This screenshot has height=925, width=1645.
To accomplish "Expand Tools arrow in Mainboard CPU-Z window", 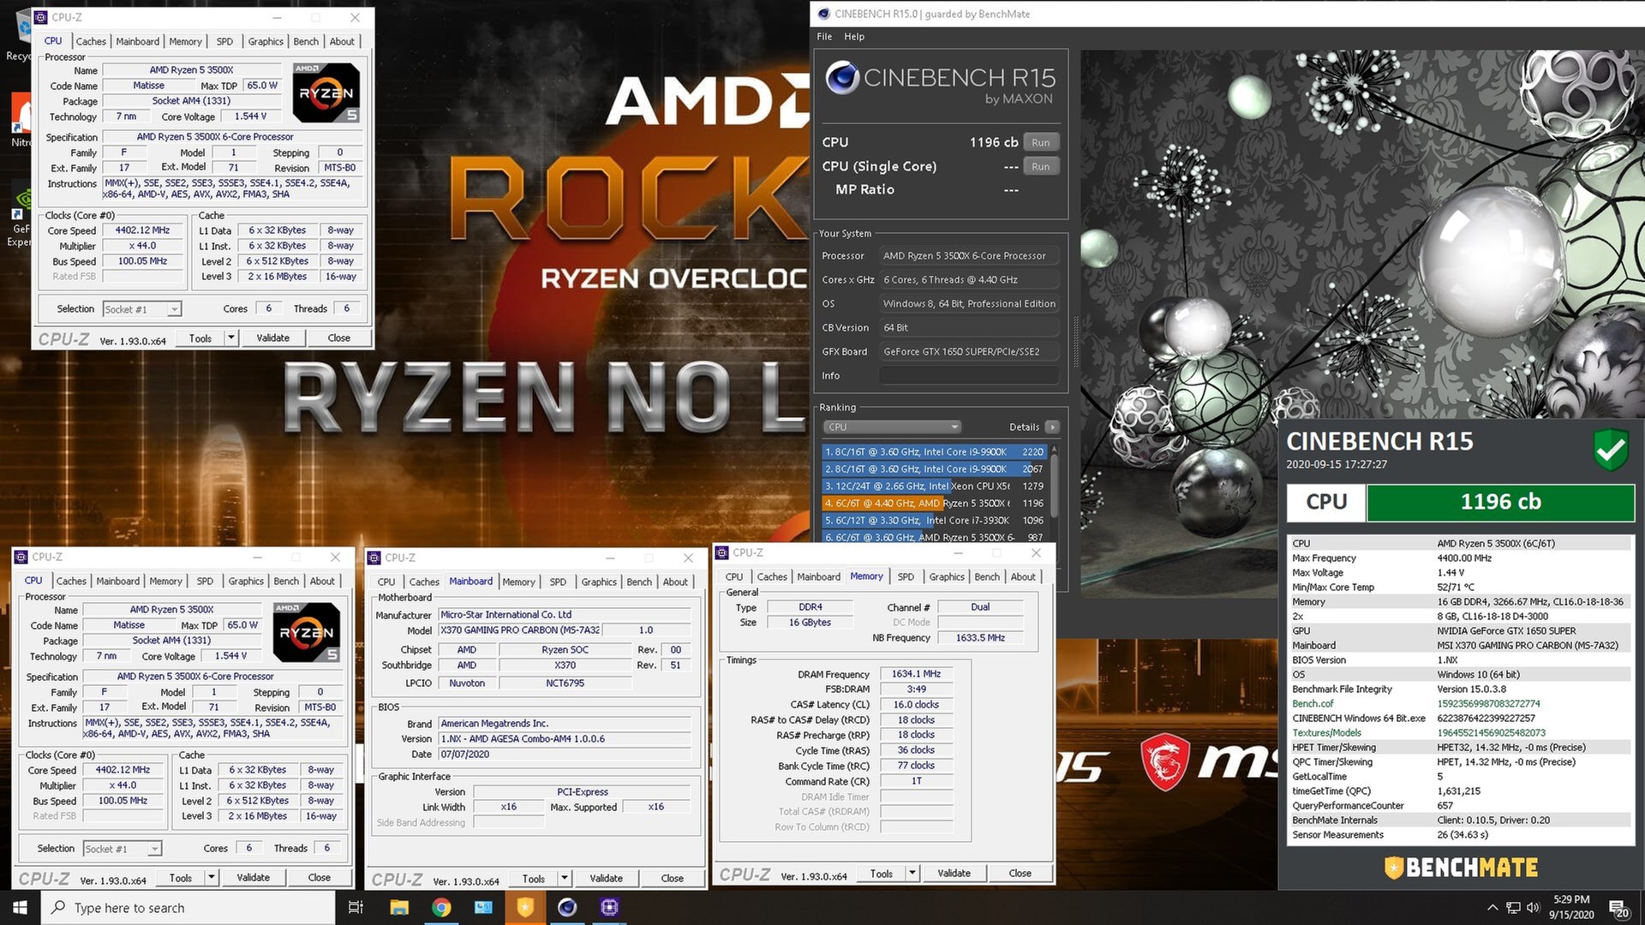I will [564, 878].
